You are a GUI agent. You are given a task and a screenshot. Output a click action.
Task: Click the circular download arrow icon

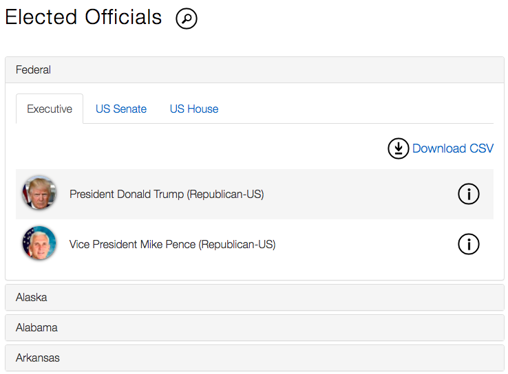pyautogui.click(x=399, y=148)
